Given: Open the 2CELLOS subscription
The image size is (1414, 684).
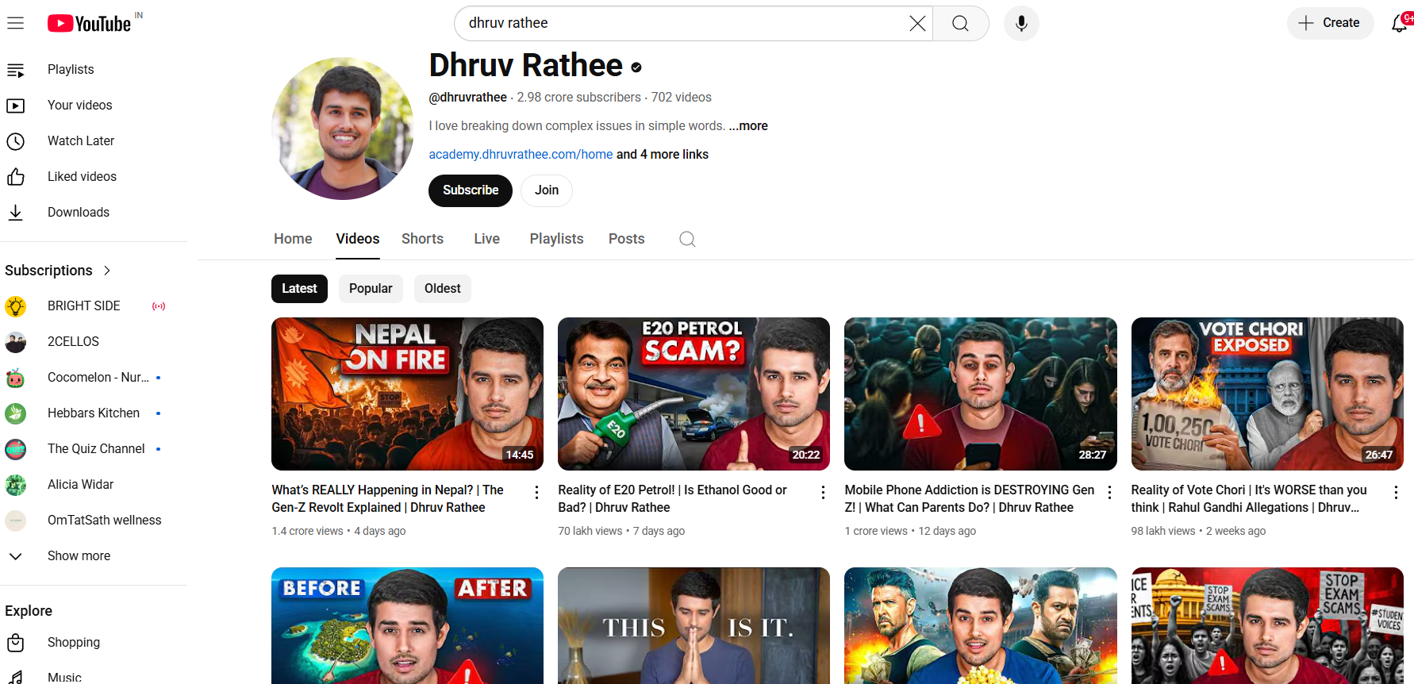Looking at the screenshot, I should point(94,342).
